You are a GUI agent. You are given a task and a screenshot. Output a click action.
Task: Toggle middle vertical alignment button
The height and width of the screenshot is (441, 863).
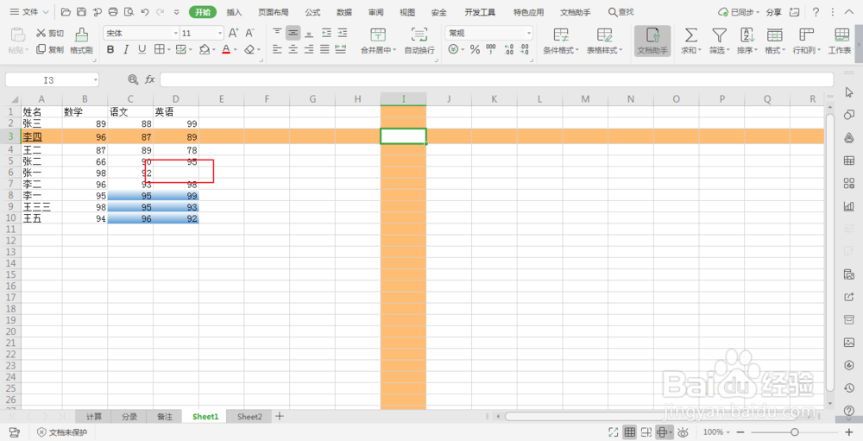pos(293,33)
